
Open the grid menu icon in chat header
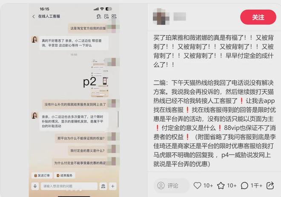[x=114, y=17]
